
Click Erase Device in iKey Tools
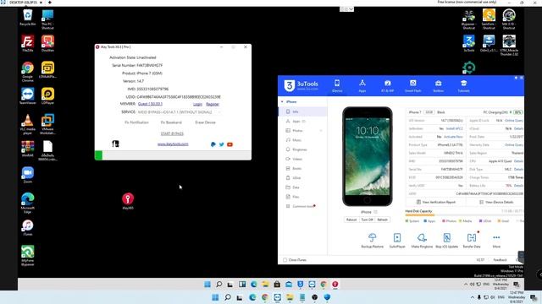pos(205,122)
